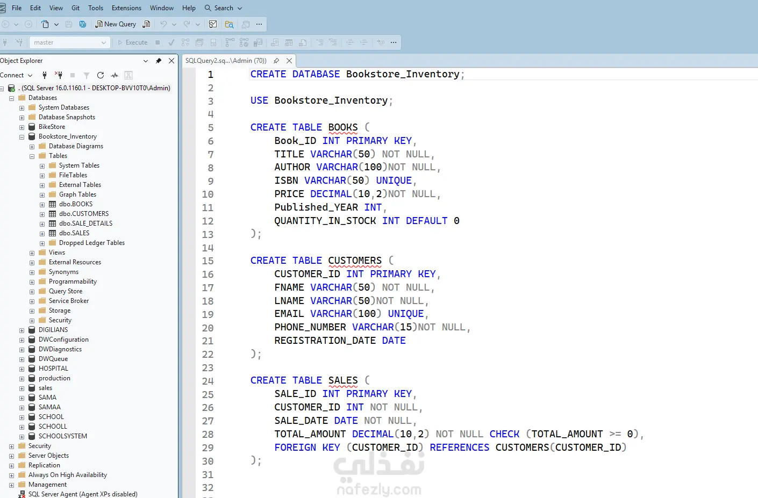Open the standard toolbar overflow menu
The height and width of the screenshot is (498, 758).
tap(259, 24)
